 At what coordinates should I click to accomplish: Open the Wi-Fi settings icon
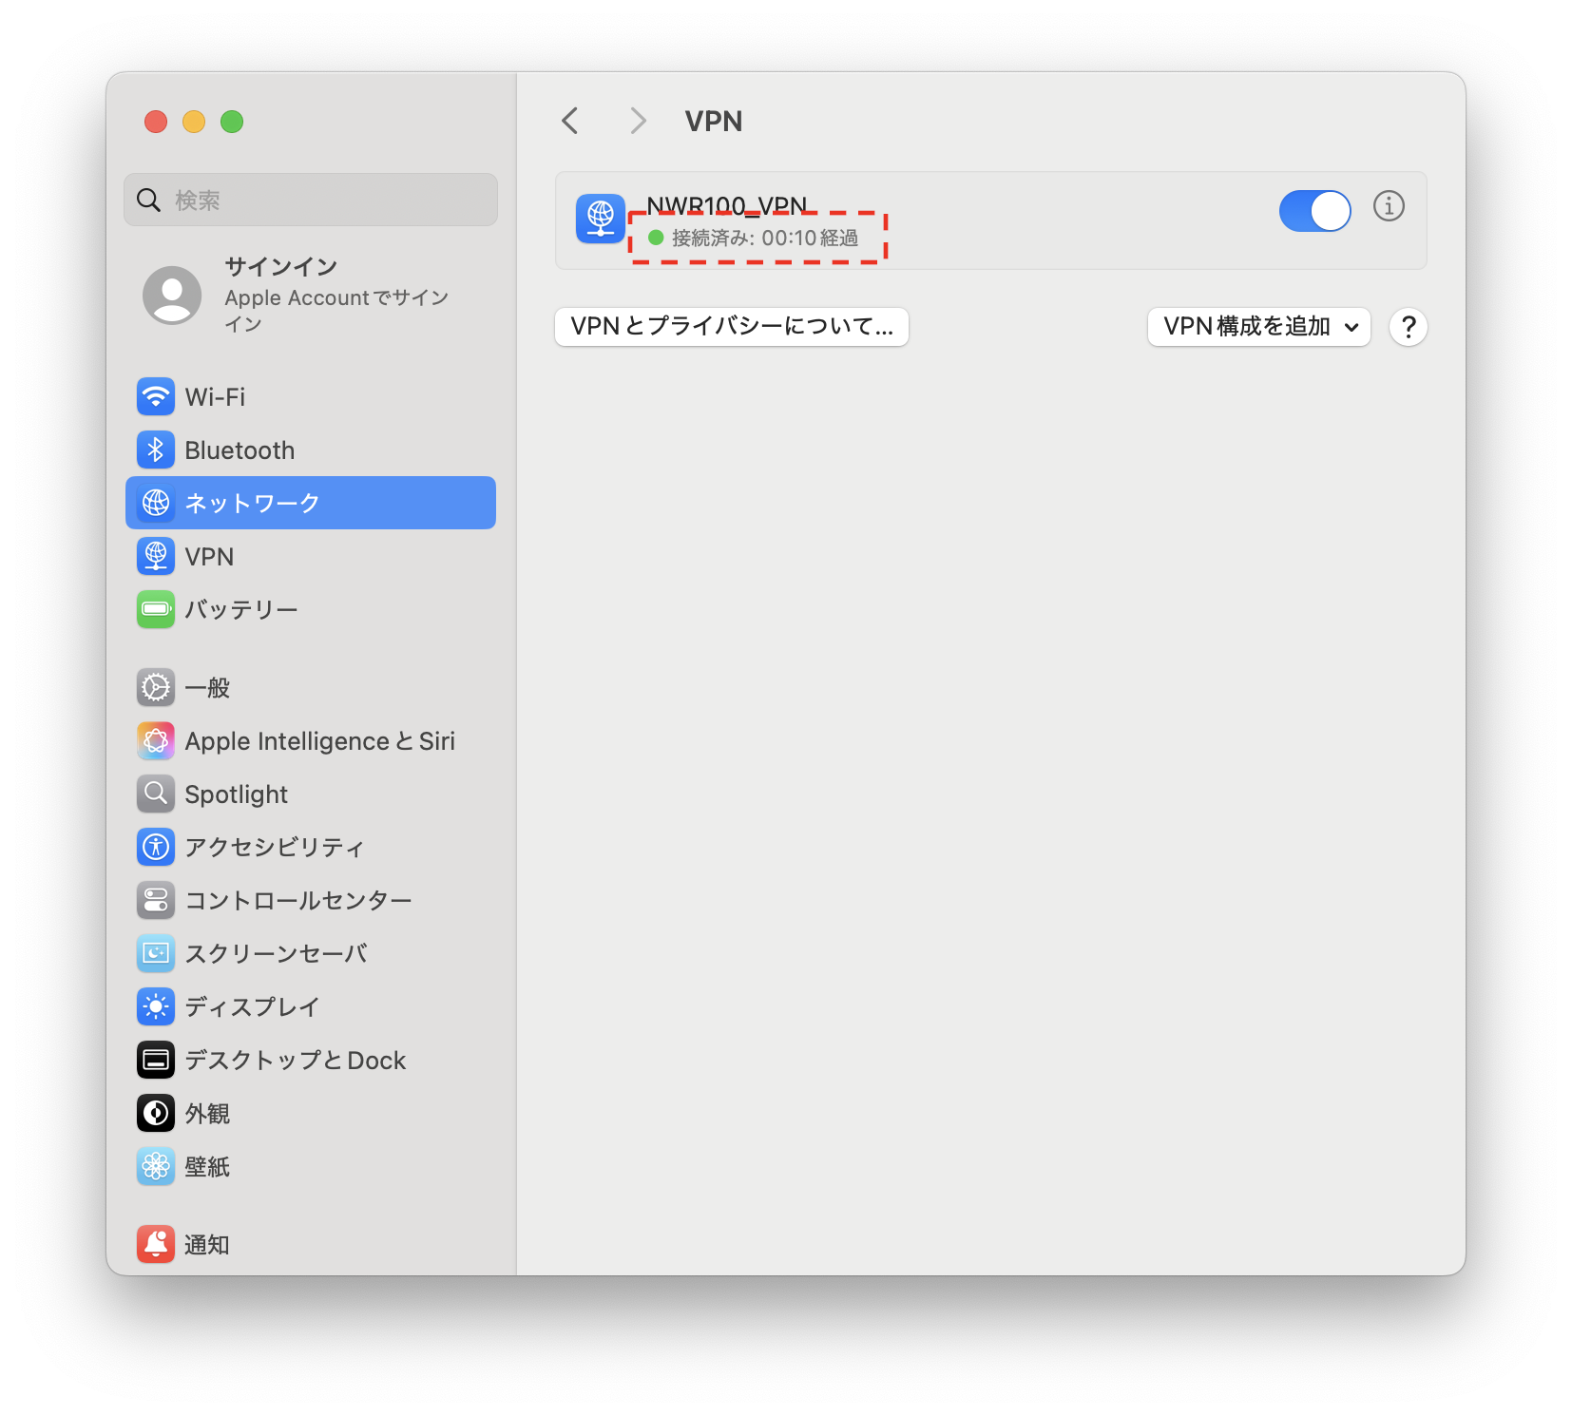(156, 396)
